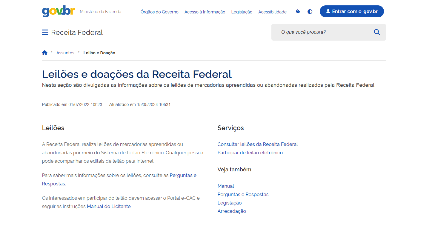Open Arrecadação link
435x226 pixels.
[x=232, y=211]
